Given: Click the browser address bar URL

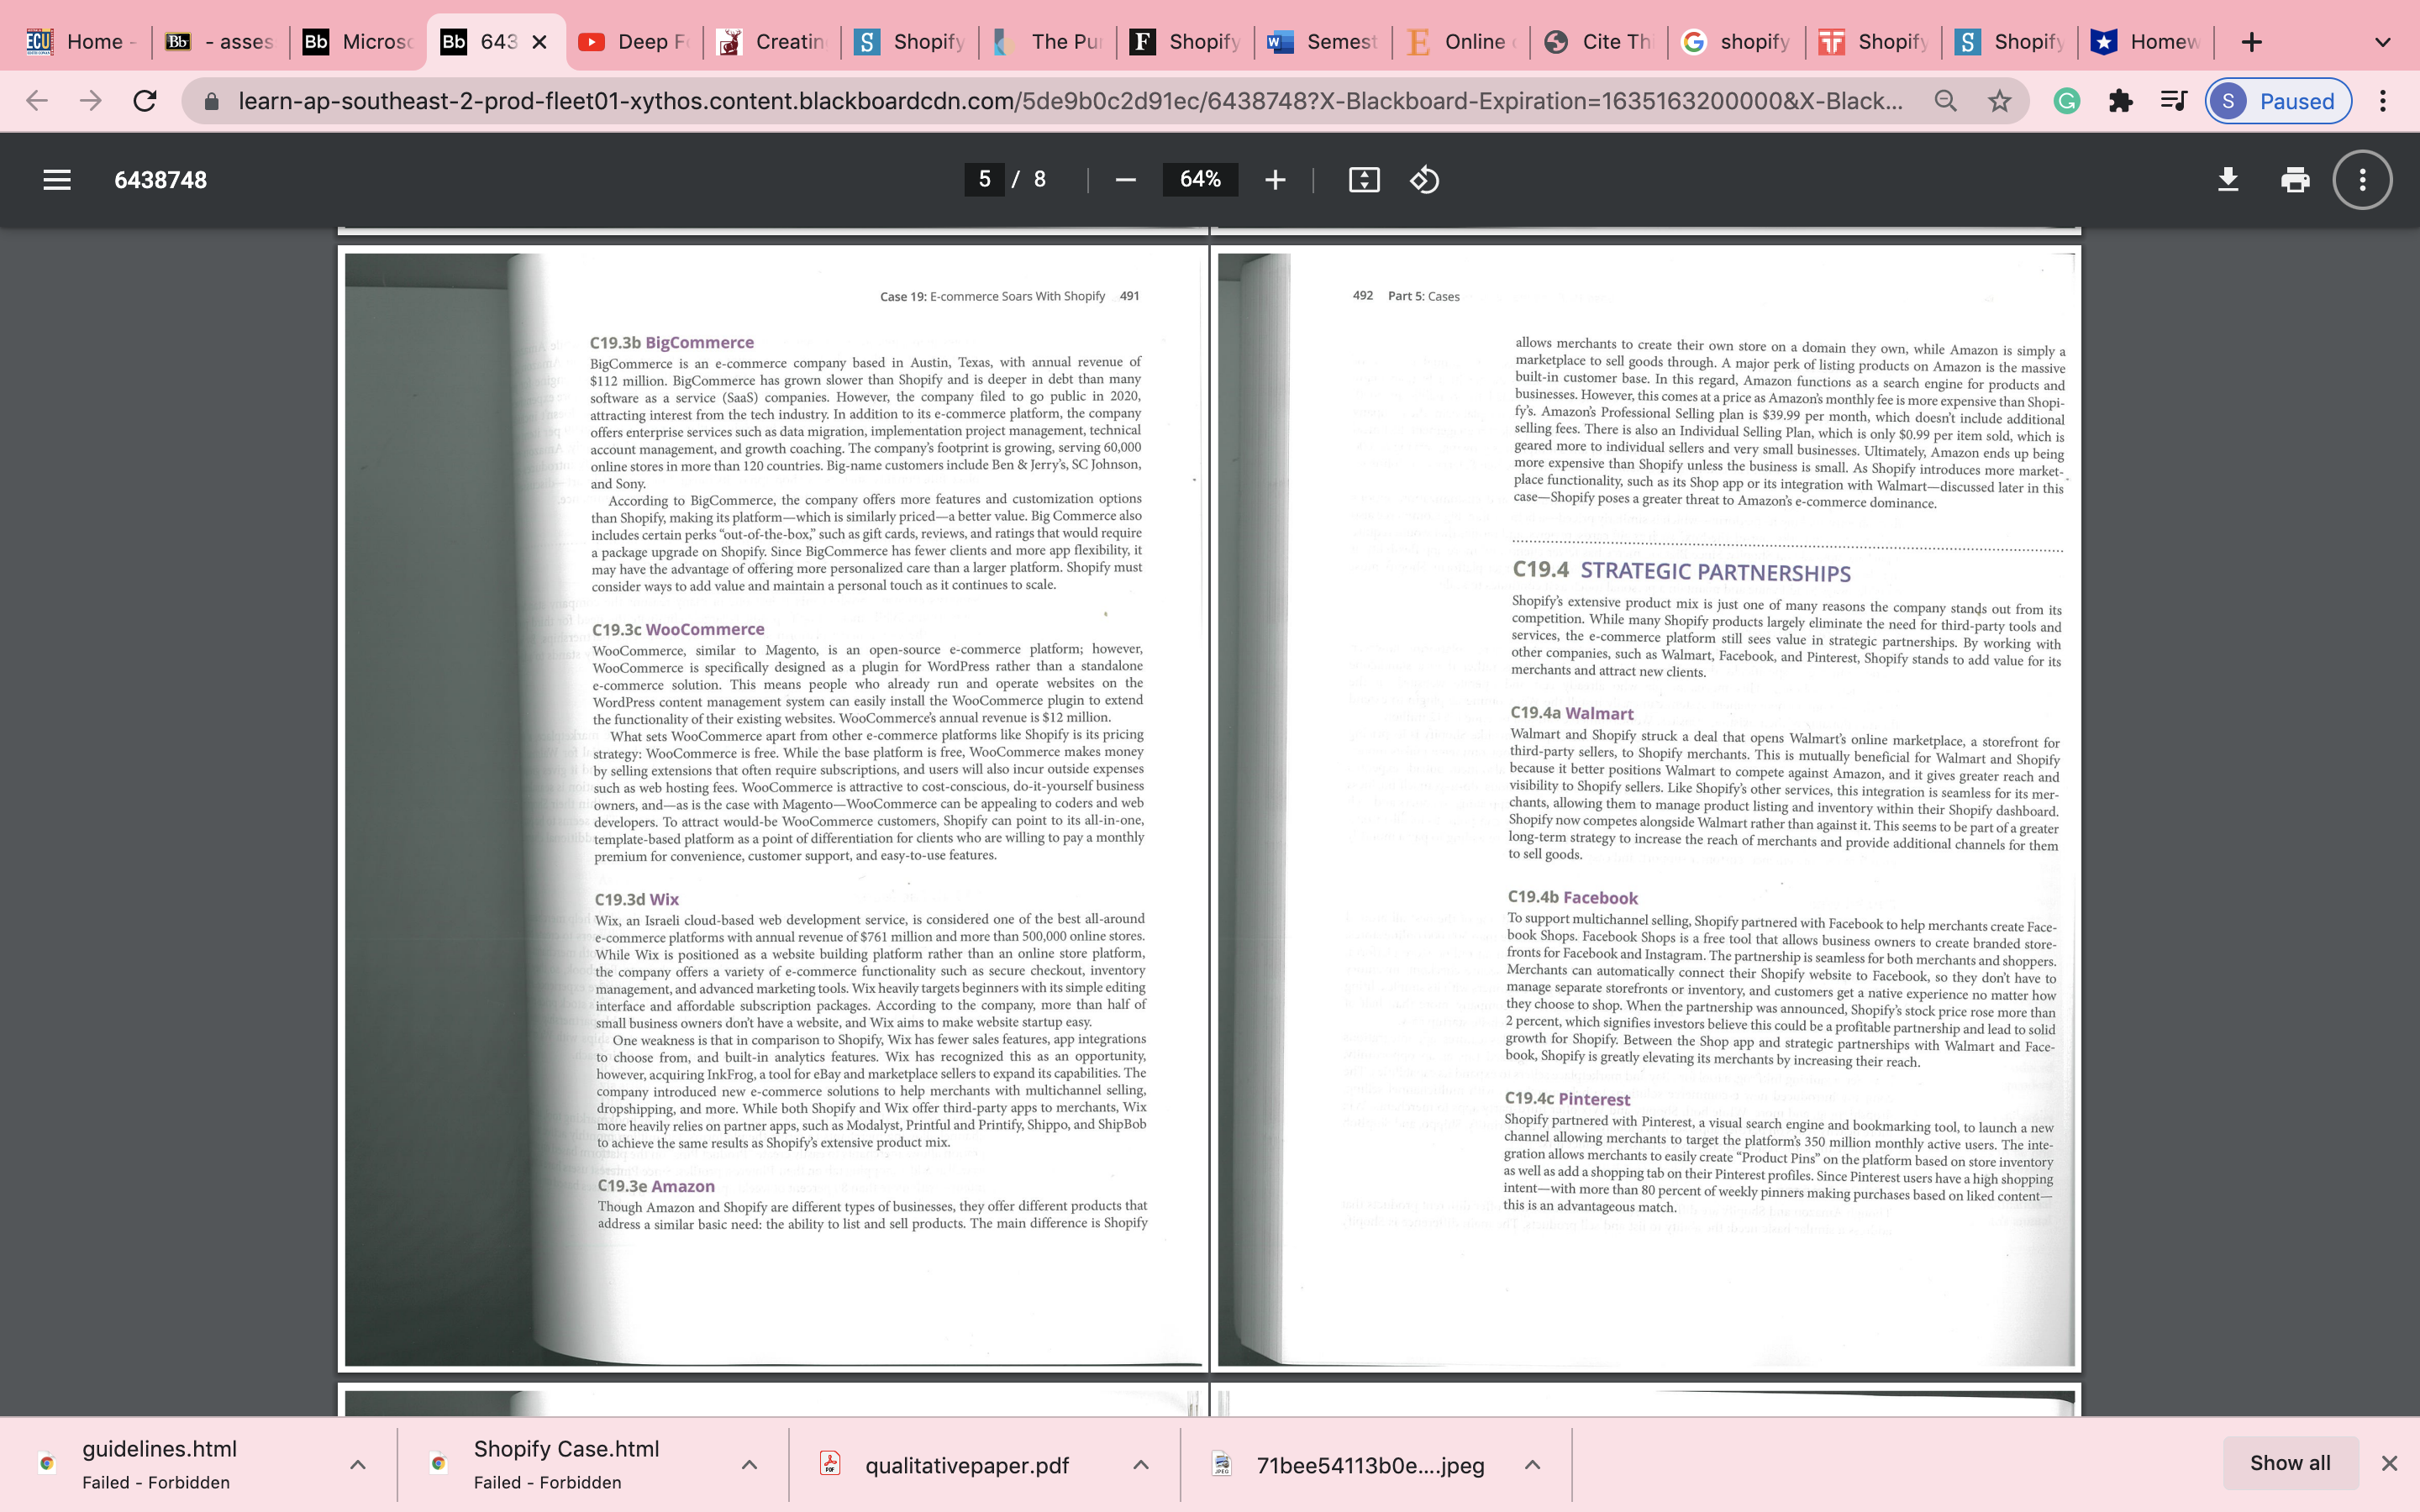Looking at the screenshot, I should point(1070,101).
